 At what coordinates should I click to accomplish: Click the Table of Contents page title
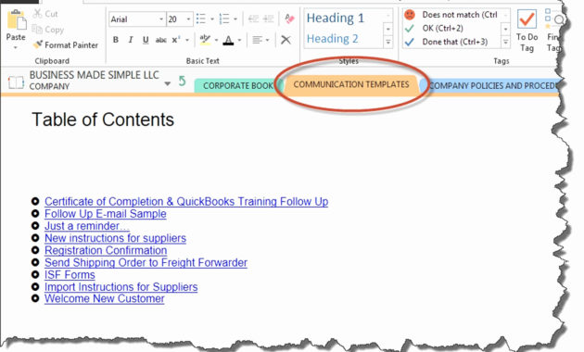pyautogui.click(x=103, y=119)
